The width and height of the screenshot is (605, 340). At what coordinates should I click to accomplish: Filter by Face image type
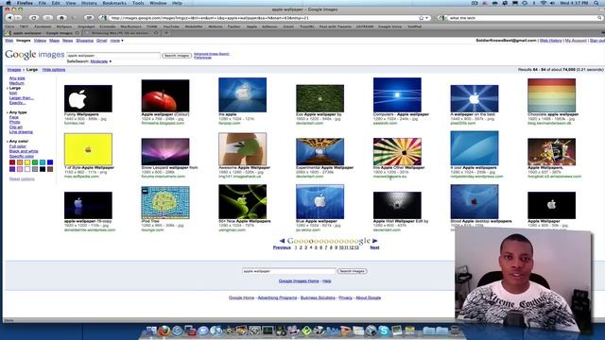click(14, 117)
